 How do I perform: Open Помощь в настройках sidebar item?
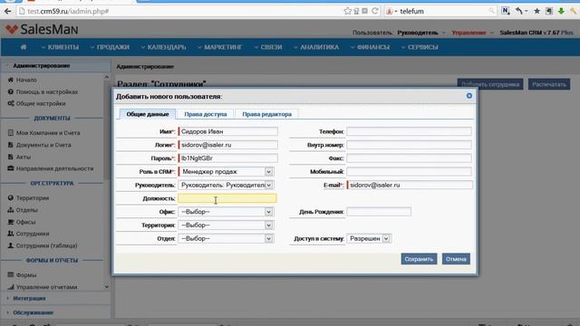tap(46, 91)
